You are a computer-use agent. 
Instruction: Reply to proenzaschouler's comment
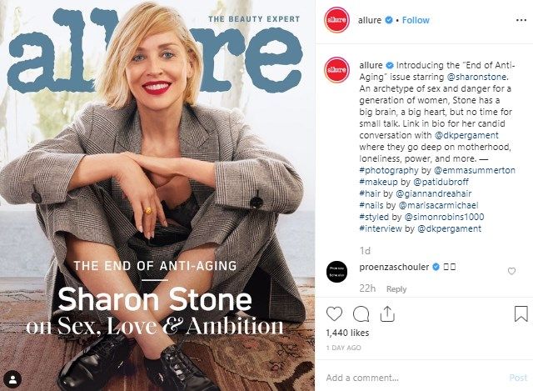tap(396, 289)
